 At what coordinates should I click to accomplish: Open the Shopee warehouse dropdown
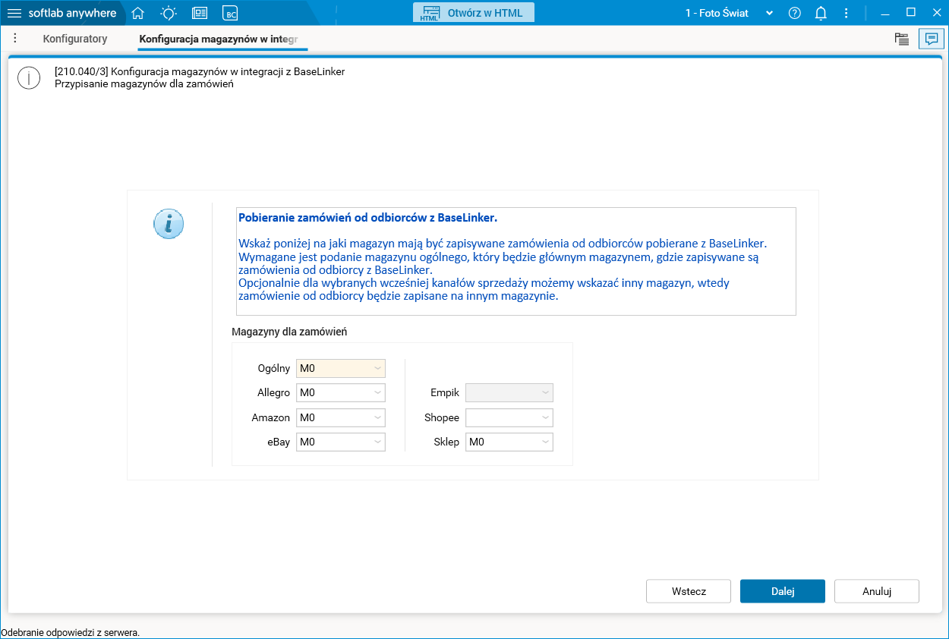(509, 417)
